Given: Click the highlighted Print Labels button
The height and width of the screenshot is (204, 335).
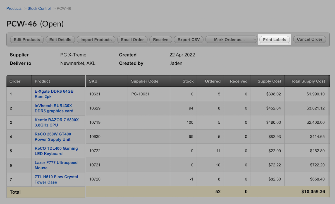Looking at the screenshot, I should point(274,39).
